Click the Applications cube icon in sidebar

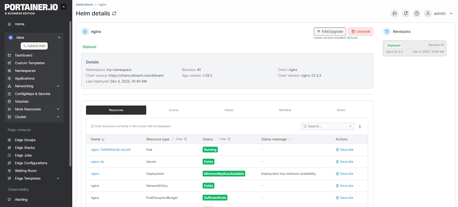[9, 79]
